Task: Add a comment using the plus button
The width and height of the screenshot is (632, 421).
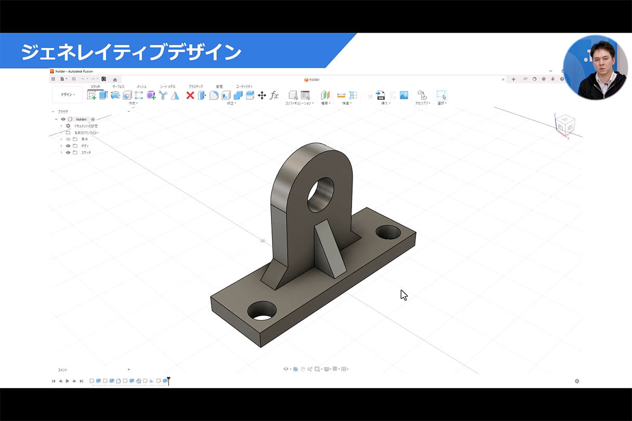Action: point(129,370)
